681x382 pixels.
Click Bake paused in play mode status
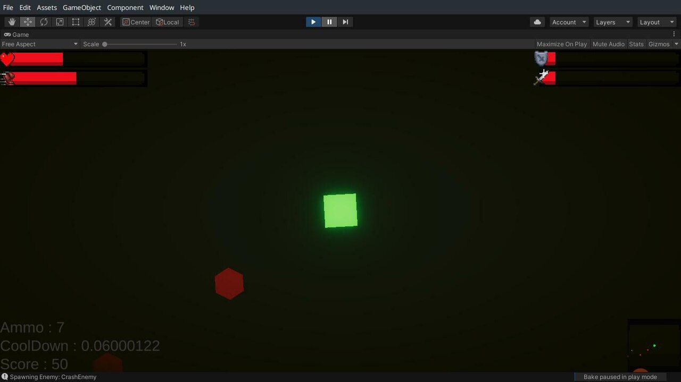pos(620,377)
